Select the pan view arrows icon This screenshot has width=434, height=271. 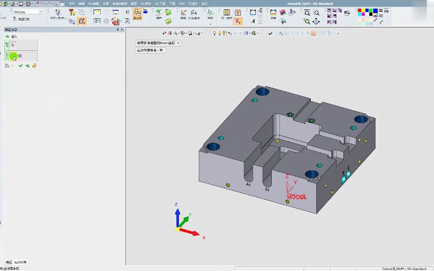316,22
